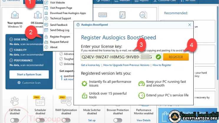Open the Maintain tab
Screen dimensions: 219x123
point(122,1)
